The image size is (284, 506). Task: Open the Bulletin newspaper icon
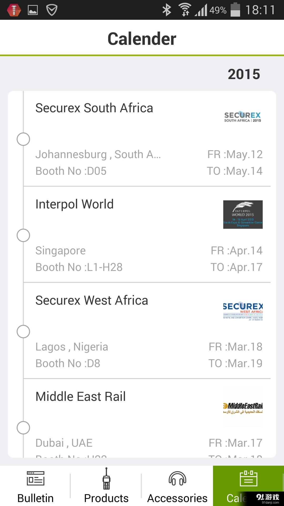pos(35,478)
